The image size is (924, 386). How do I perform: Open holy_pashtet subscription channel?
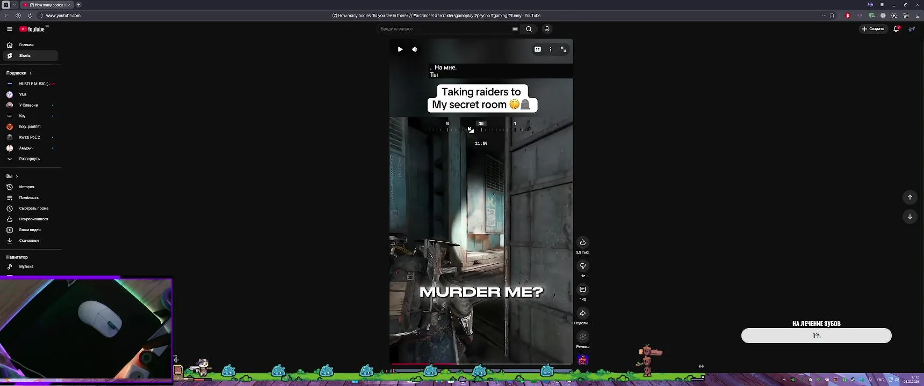coord(31,127)
